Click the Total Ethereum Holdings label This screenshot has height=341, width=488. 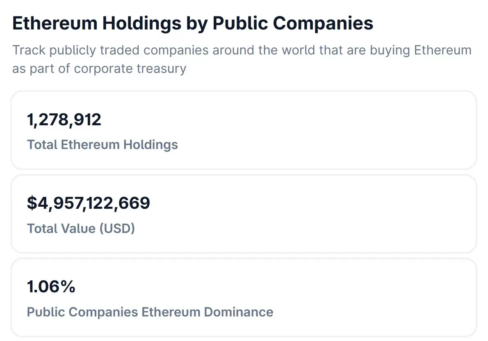point(103,145)
